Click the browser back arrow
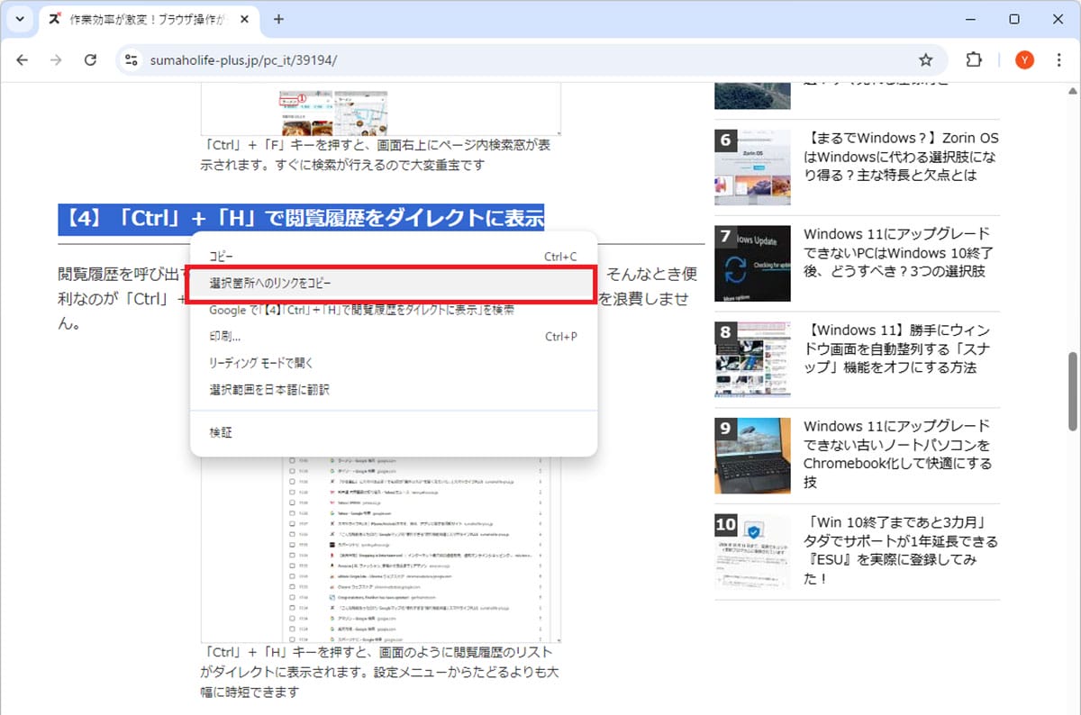The height and width of the screenshot is (715, 1081). coord(23,60)
